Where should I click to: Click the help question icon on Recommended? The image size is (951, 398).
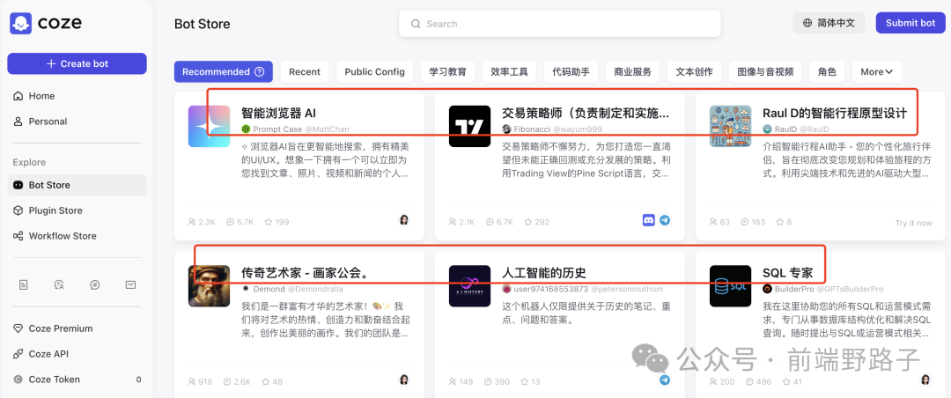click(260, 71)
